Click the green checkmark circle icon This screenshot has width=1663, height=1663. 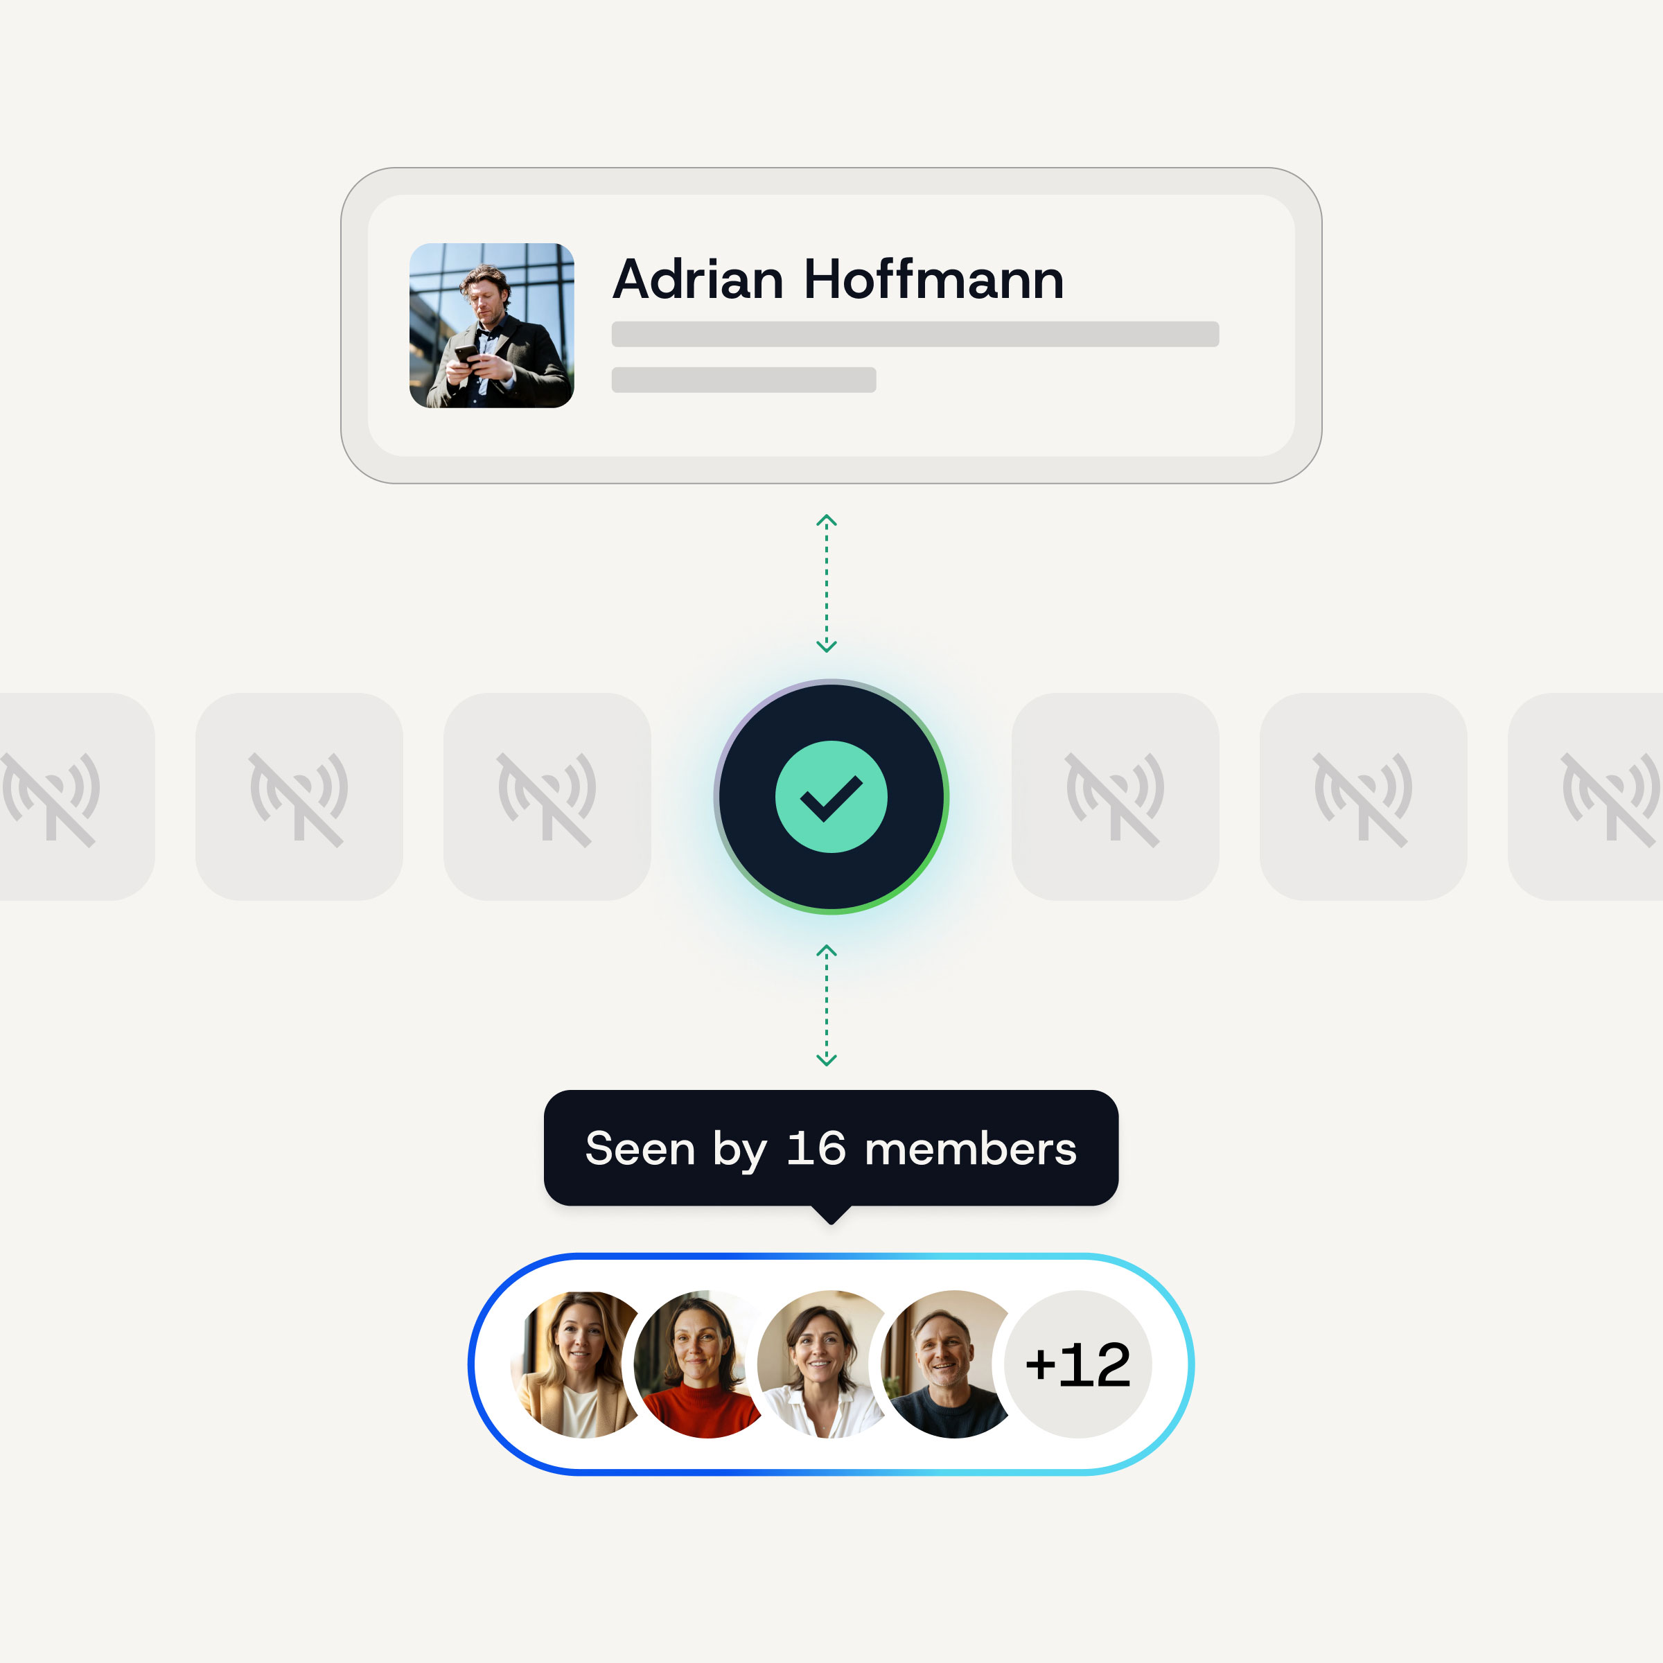click(x=831, y=796)
